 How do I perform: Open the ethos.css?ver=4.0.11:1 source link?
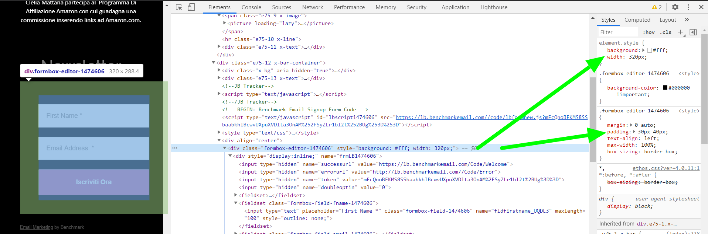point(666,168)
